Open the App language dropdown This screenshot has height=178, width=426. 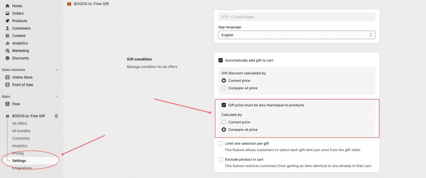coord(297,35)
